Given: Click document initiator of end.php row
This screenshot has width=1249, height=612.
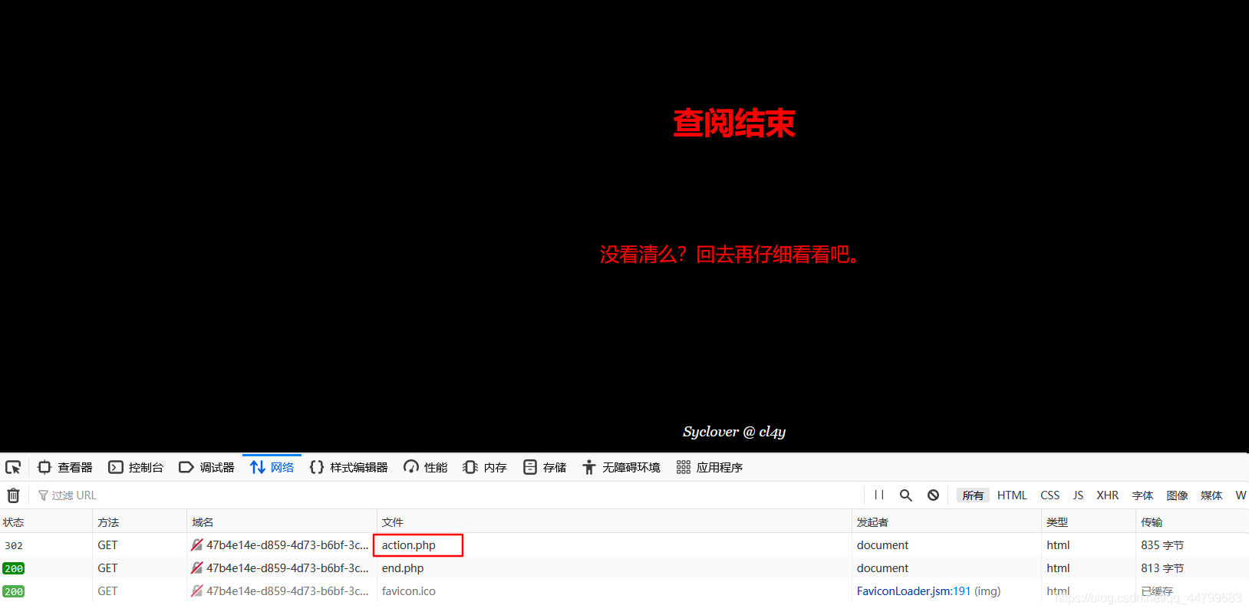Looking at the screenshot, I should [x=882, y=568].
